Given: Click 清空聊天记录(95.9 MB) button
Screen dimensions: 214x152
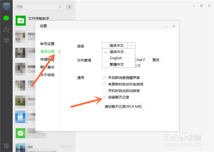Looking at the screenshot, I should [123, 106].
